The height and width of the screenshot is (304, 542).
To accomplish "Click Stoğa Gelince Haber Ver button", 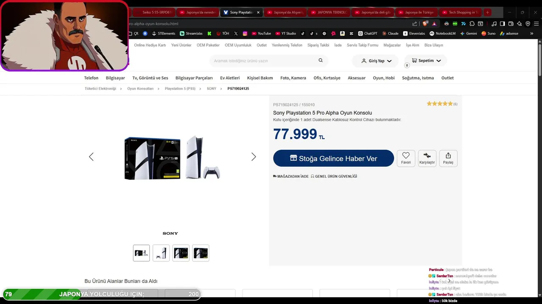I will (x=334, y=158).
